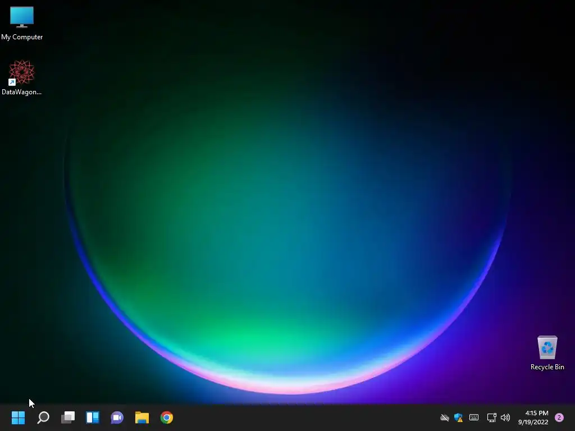Click the Recycle Bin label text
The width and height of the screenshot is (575, 431).
pyautogui.click(x=547, y=367)
